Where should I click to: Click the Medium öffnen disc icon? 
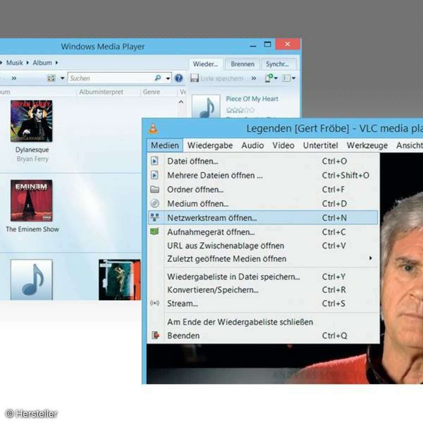(x=155, y=203)
